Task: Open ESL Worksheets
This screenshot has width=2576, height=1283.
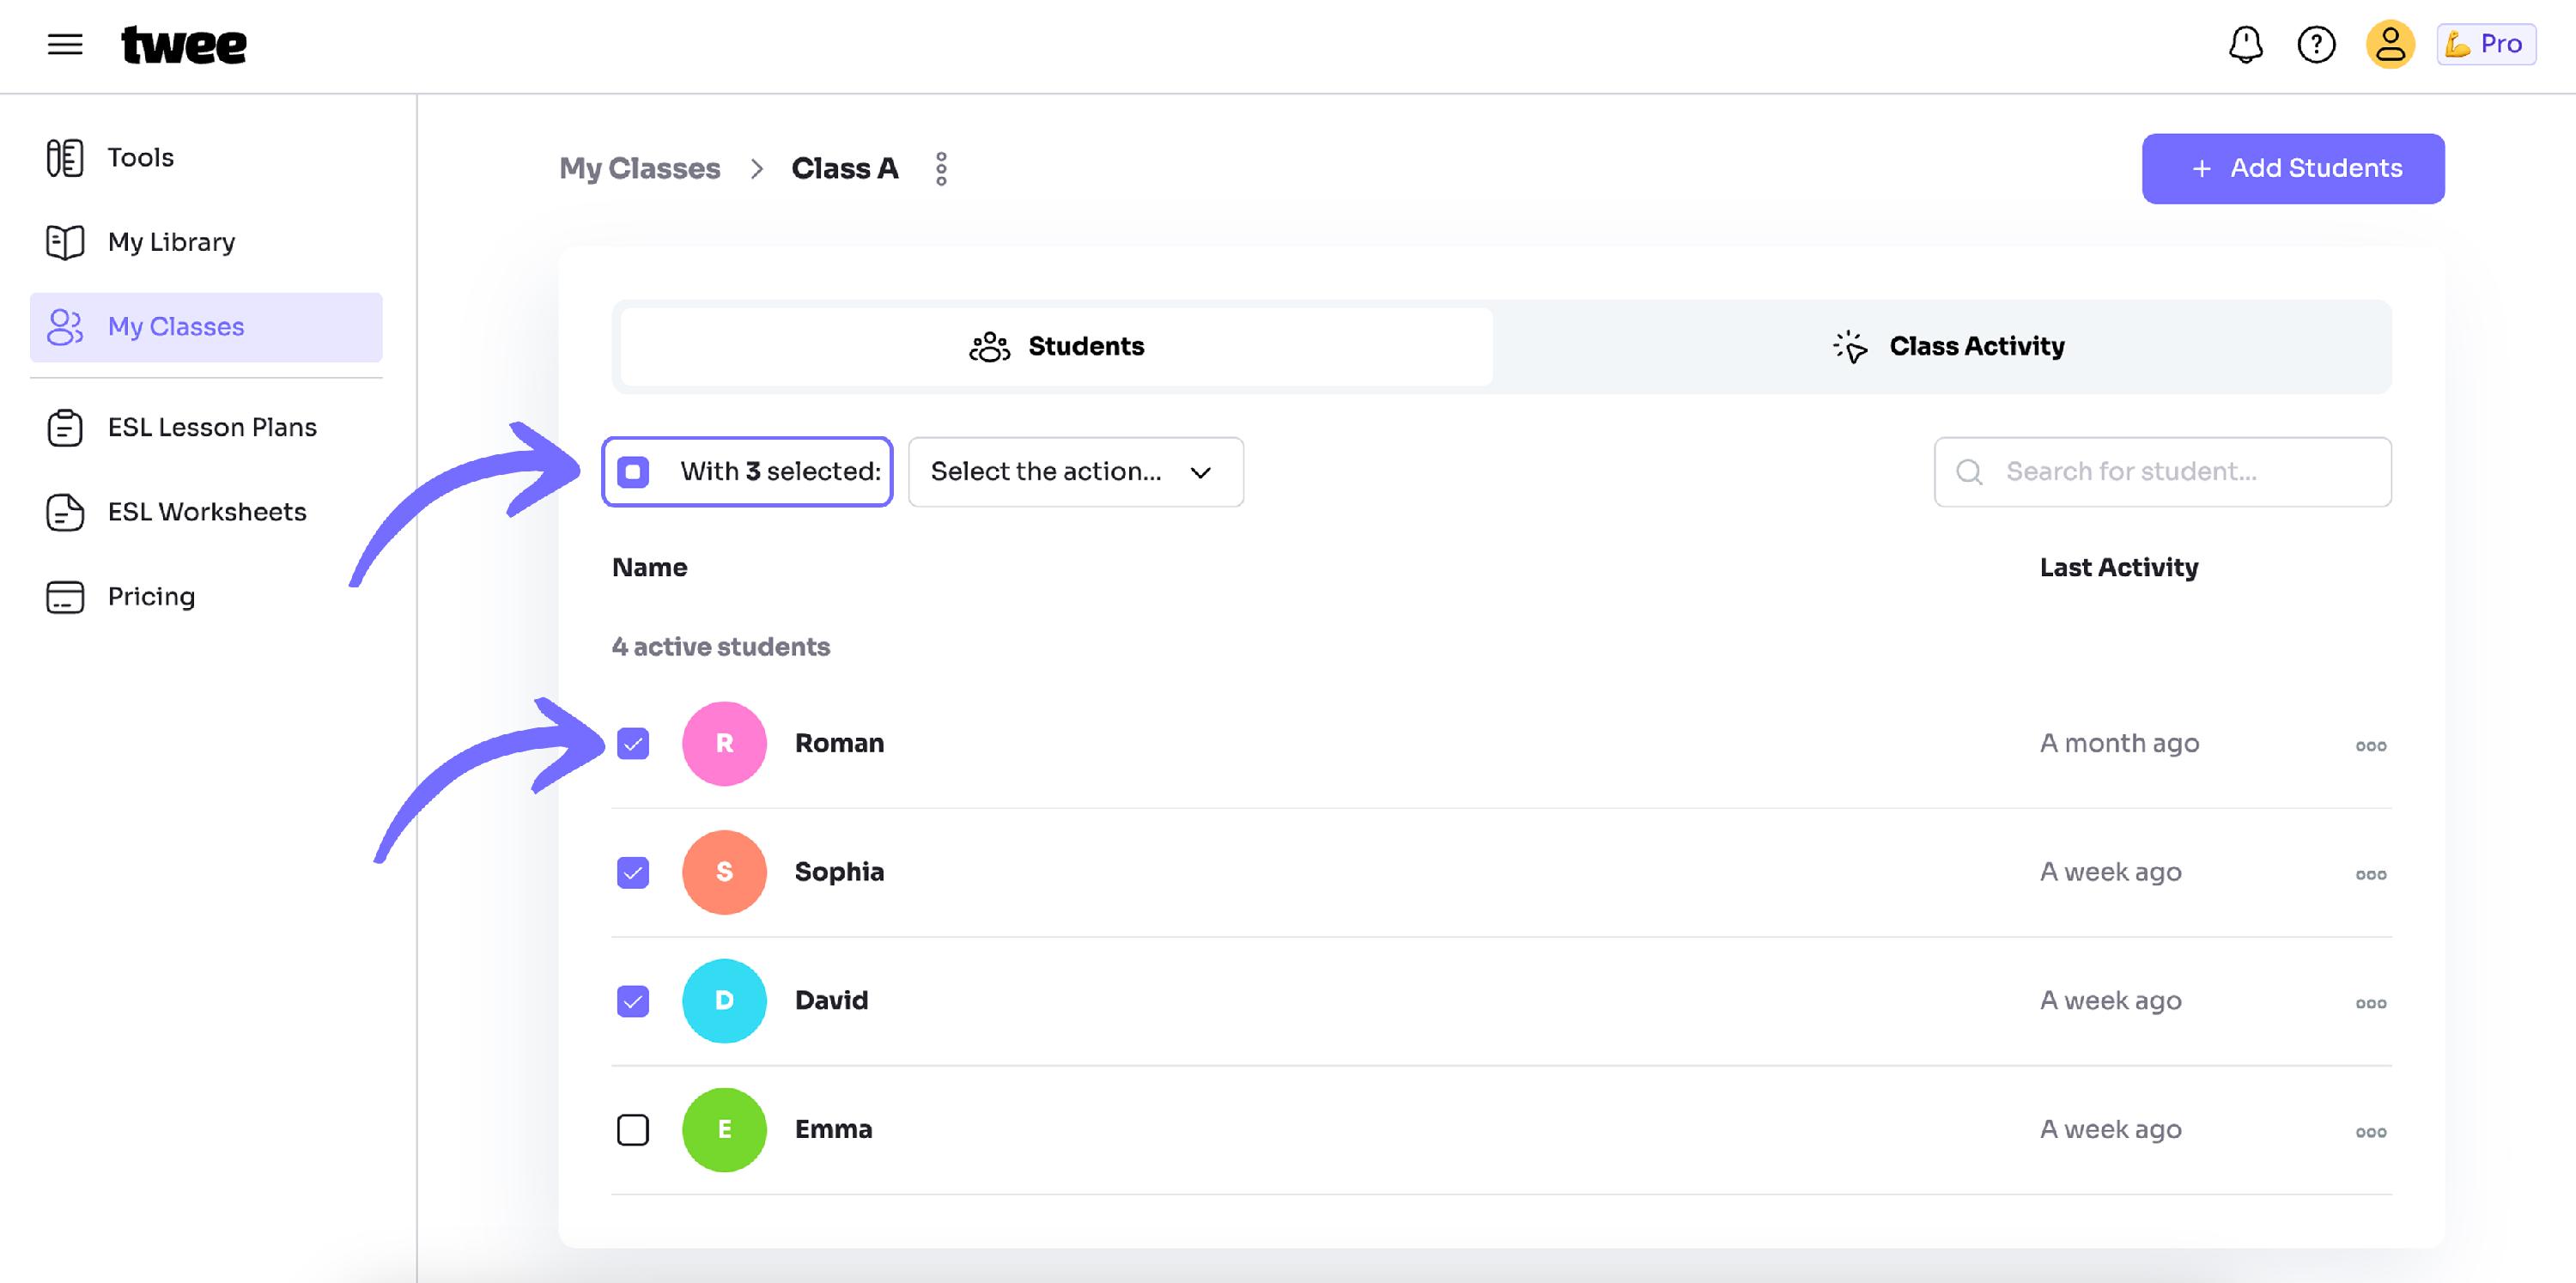Action: (x=206, y=512)
